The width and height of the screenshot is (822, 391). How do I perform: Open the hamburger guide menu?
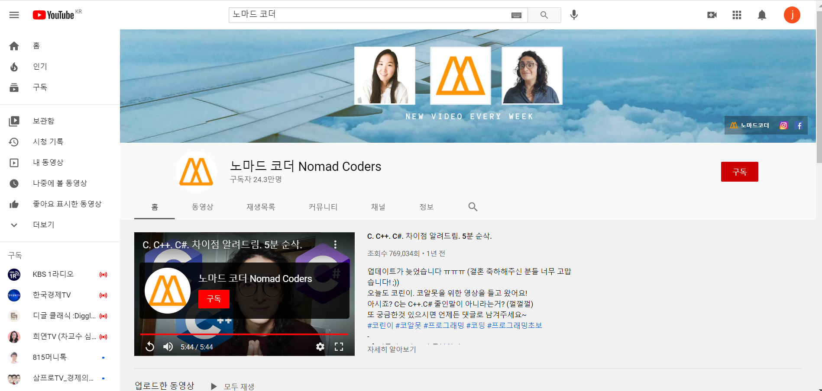(x=14, y=15)
